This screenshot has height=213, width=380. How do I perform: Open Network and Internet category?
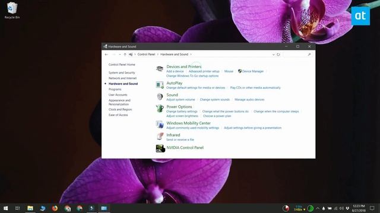click(122, 78)
